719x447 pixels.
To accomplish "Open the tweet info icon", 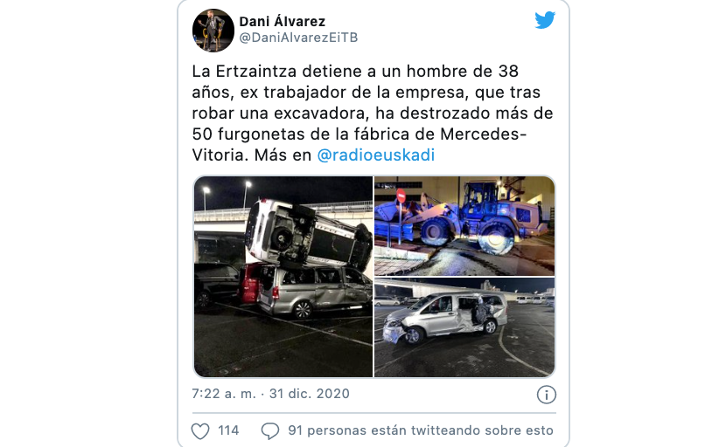I will pos(546,395).
